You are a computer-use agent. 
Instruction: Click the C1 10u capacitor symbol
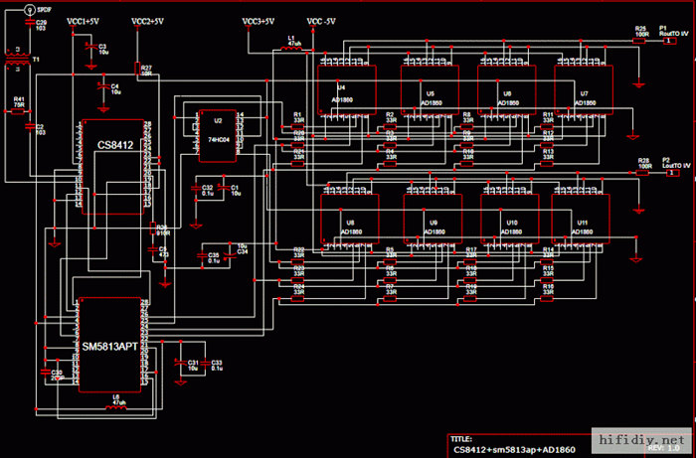click(224, 188)
